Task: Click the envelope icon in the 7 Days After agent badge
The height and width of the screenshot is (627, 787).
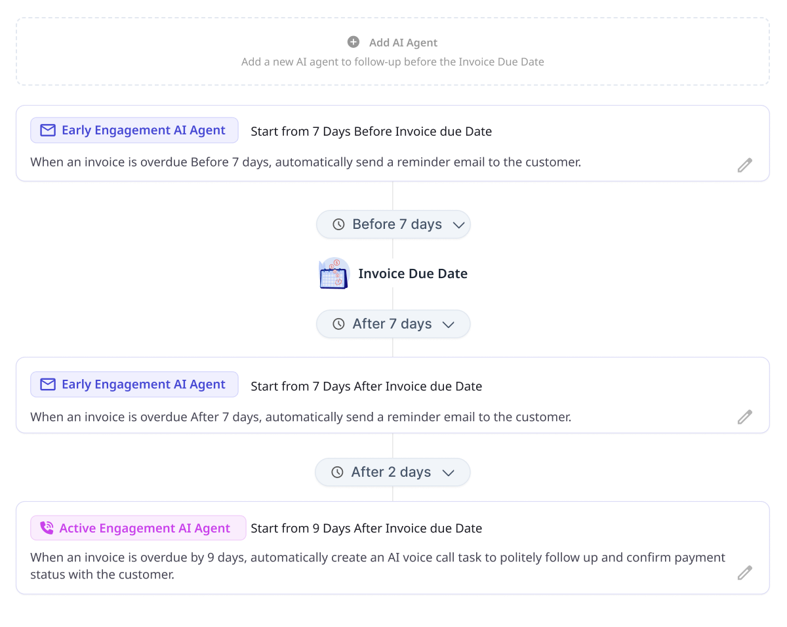Action: point(48,385)
